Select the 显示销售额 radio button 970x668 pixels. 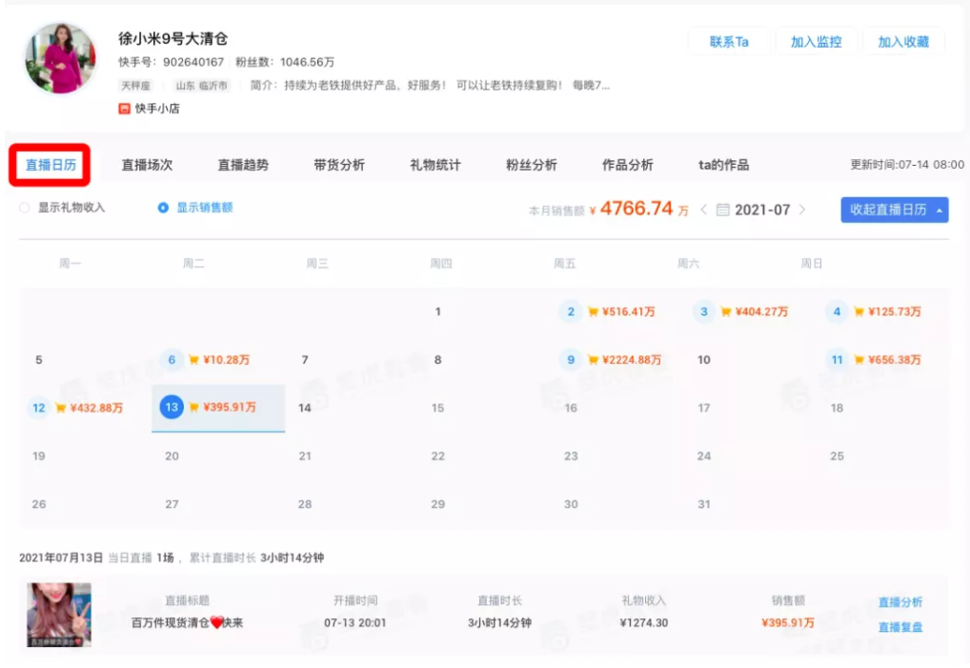163,208
